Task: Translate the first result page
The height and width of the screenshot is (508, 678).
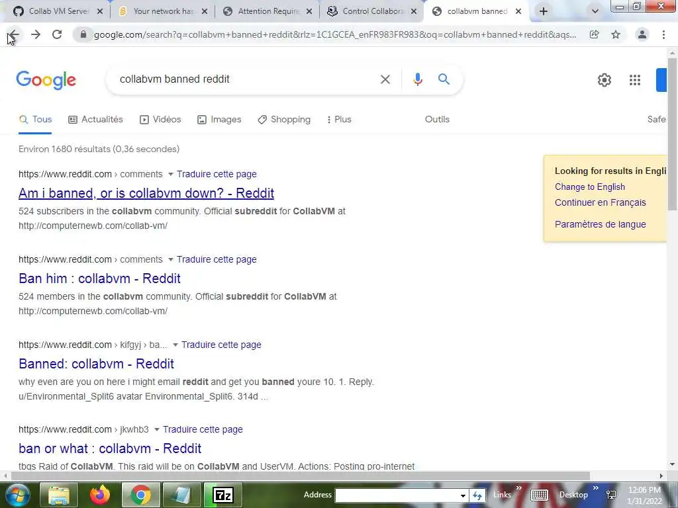Action: coord(217,174)
